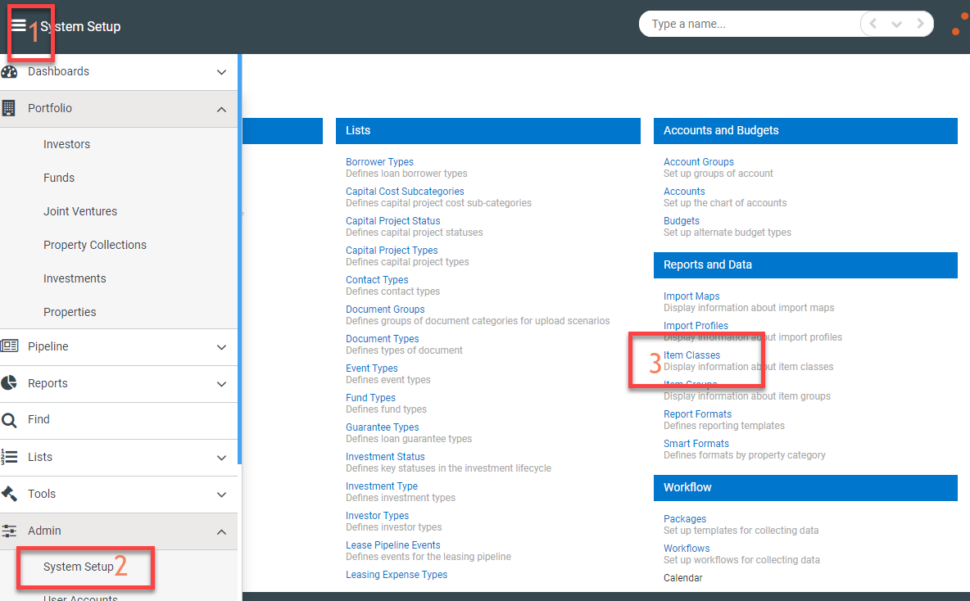The width and height of the screenshot is (970, 601).
Task: Open the Budgets link
Action: click(x=682, y=221)
